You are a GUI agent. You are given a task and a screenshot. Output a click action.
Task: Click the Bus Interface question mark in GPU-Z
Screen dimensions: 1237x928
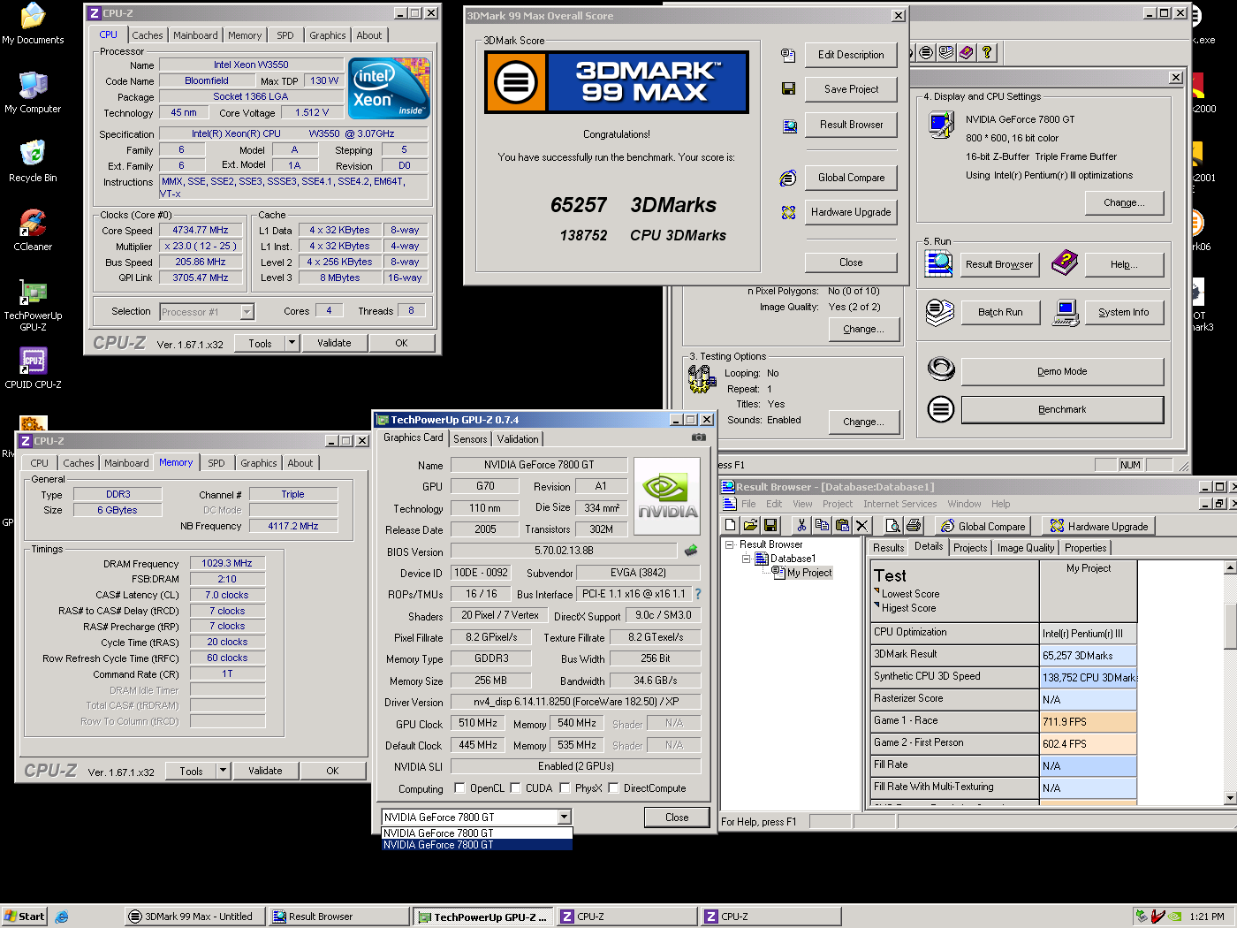pos(698,594)
